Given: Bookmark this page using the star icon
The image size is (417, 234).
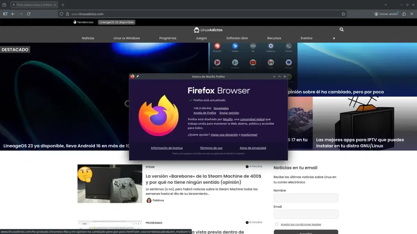Looking at the screenshot, I should tap(343, 14).
